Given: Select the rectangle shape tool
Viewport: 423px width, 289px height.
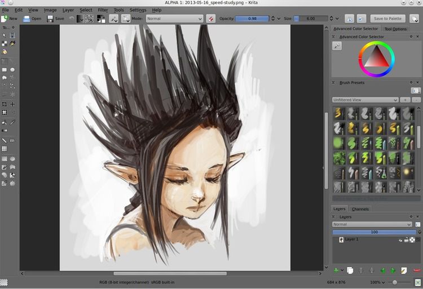Looking at the screenshot, I should click(5, 70).
